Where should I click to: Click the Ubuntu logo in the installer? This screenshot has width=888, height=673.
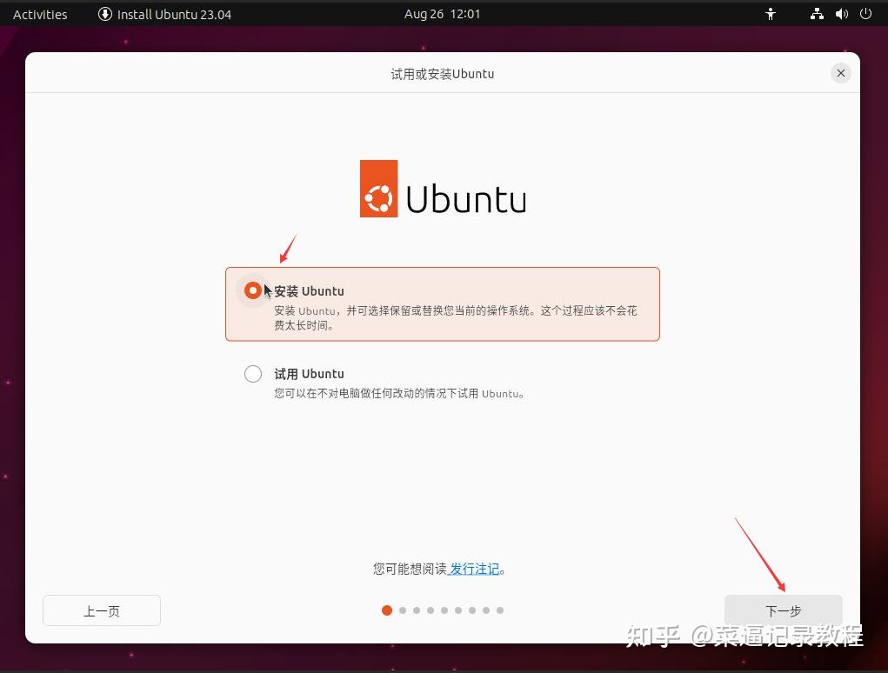point(442,189)
